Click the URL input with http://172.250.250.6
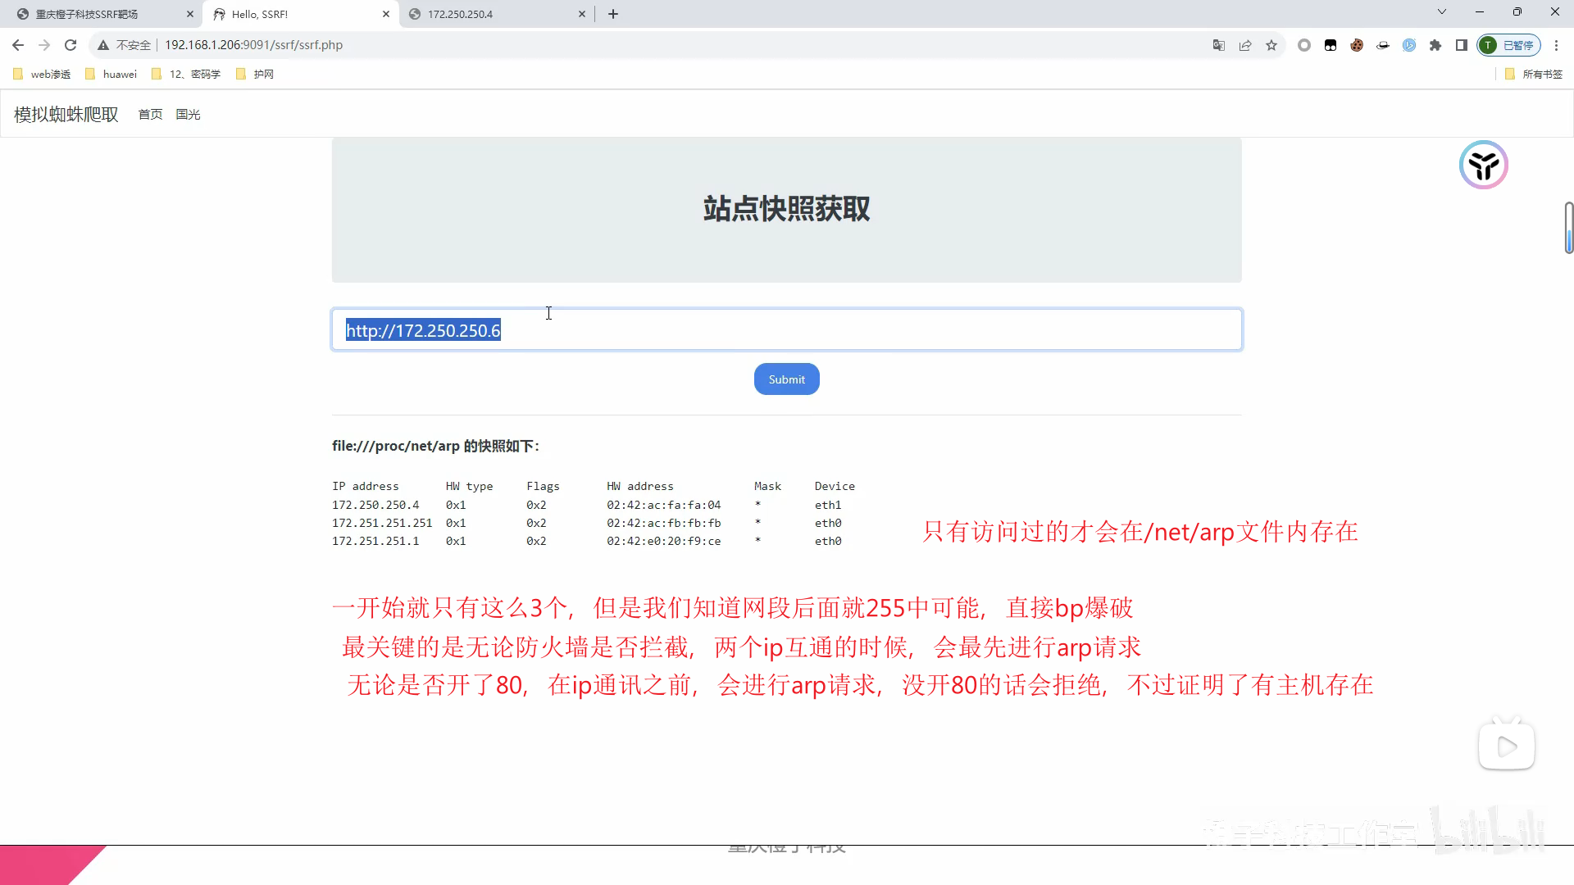Screen dimensions: 1574x885 (x=787, y=329)
